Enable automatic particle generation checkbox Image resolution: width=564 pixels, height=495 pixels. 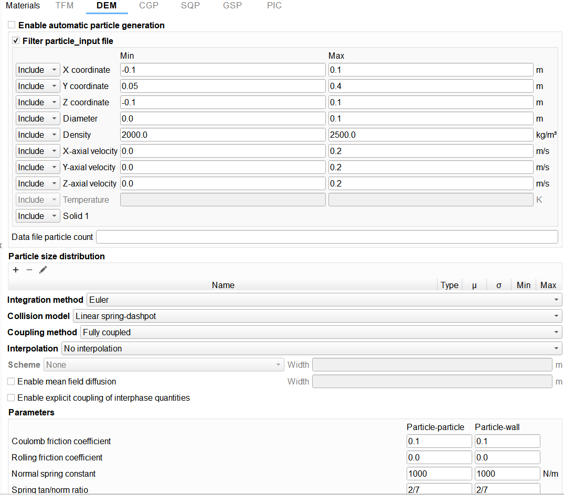(x=12, y=25)
